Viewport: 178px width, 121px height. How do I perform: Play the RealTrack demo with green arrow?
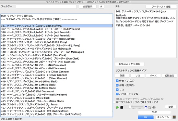pos(118,107)
